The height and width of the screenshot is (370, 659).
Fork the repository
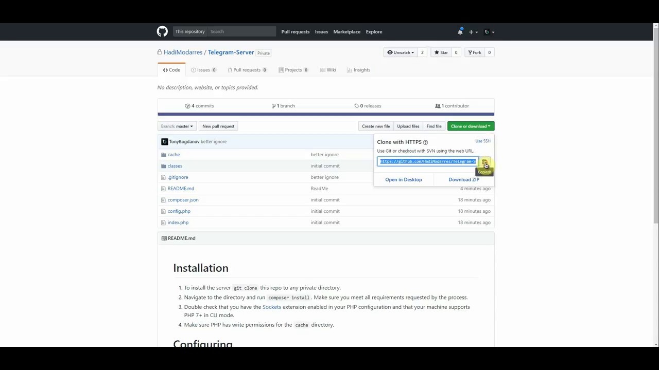(x=475, y=52)
